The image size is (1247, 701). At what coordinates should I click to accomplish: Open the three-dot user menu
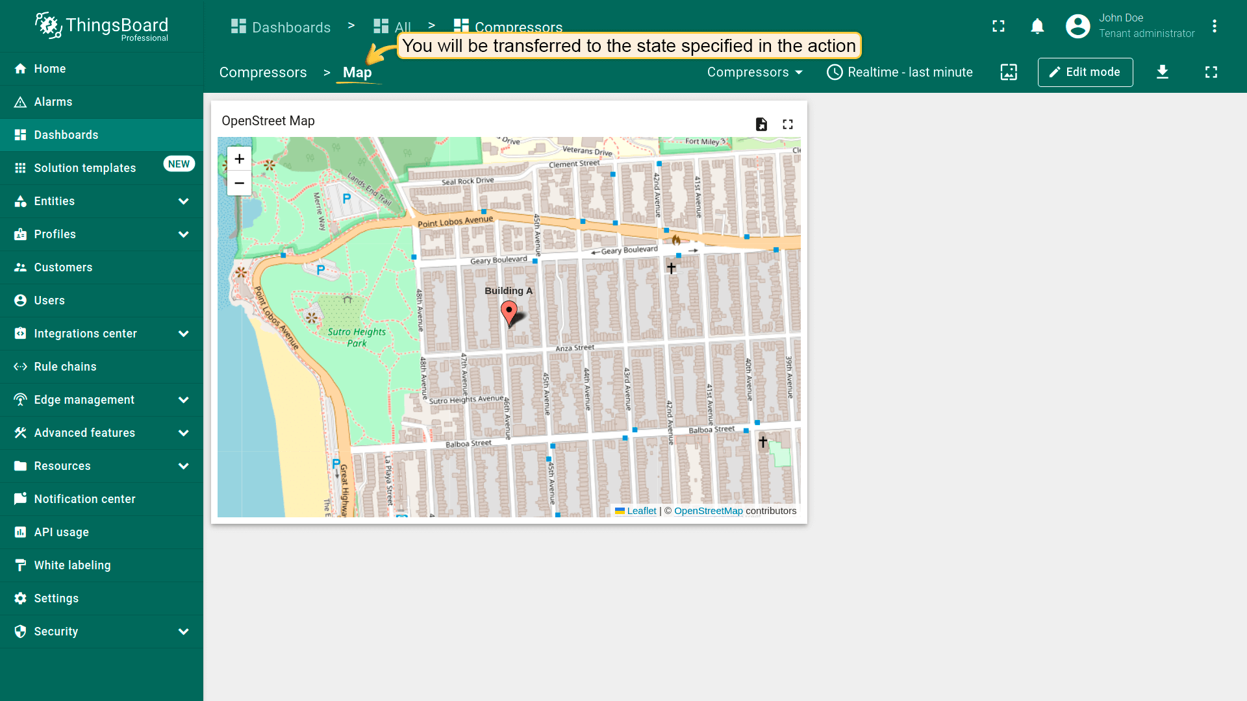1214,26
